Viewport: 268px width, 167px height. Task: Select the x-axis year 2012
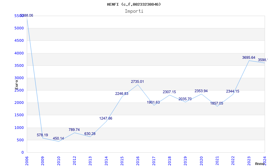(74, 161)
